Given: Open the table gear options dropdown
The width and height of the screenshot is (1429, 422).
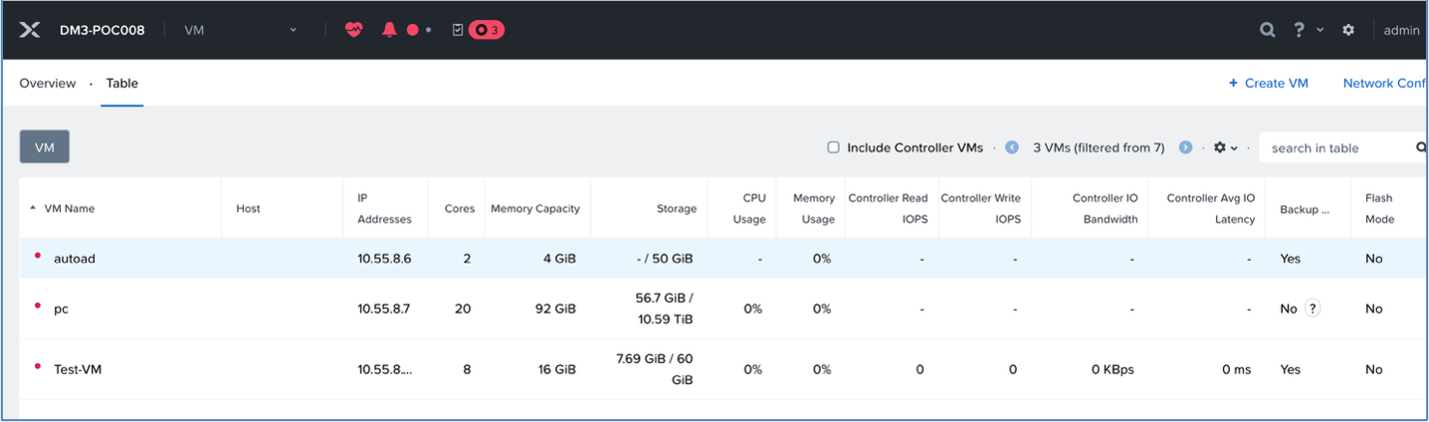Looking at the screenshot, I should point(1225,147).
